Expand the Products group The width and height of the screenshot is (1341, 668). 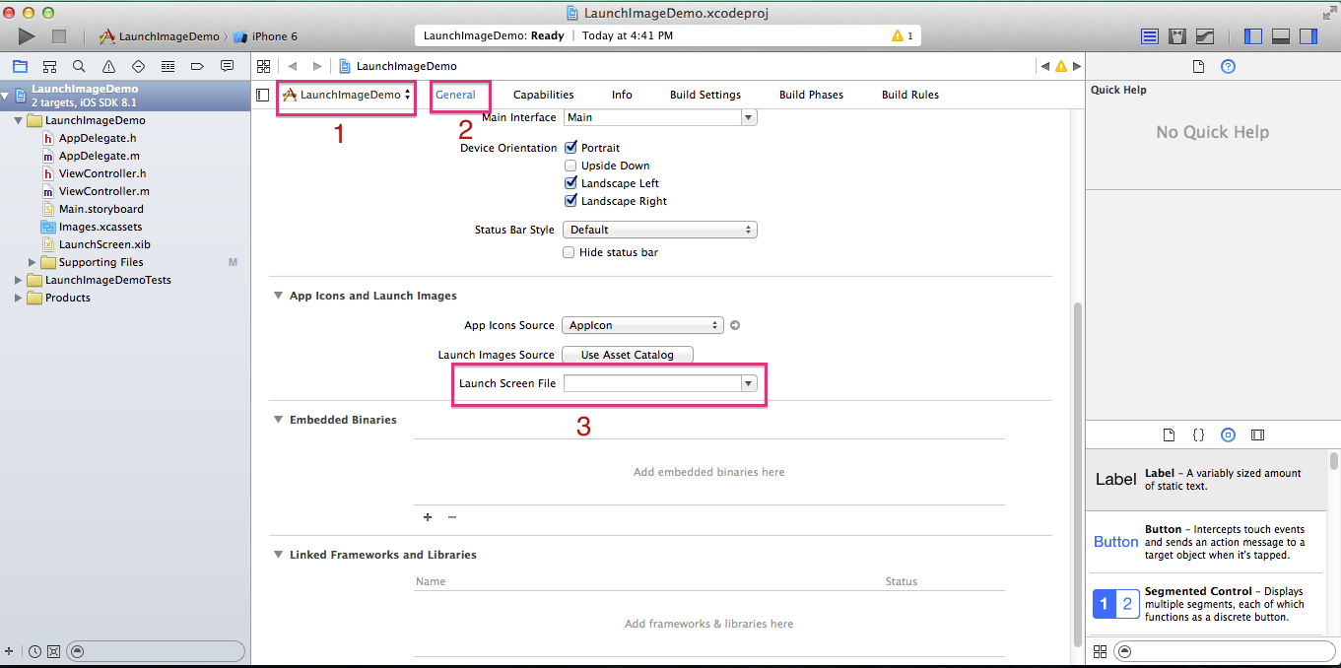coord(19,298)
